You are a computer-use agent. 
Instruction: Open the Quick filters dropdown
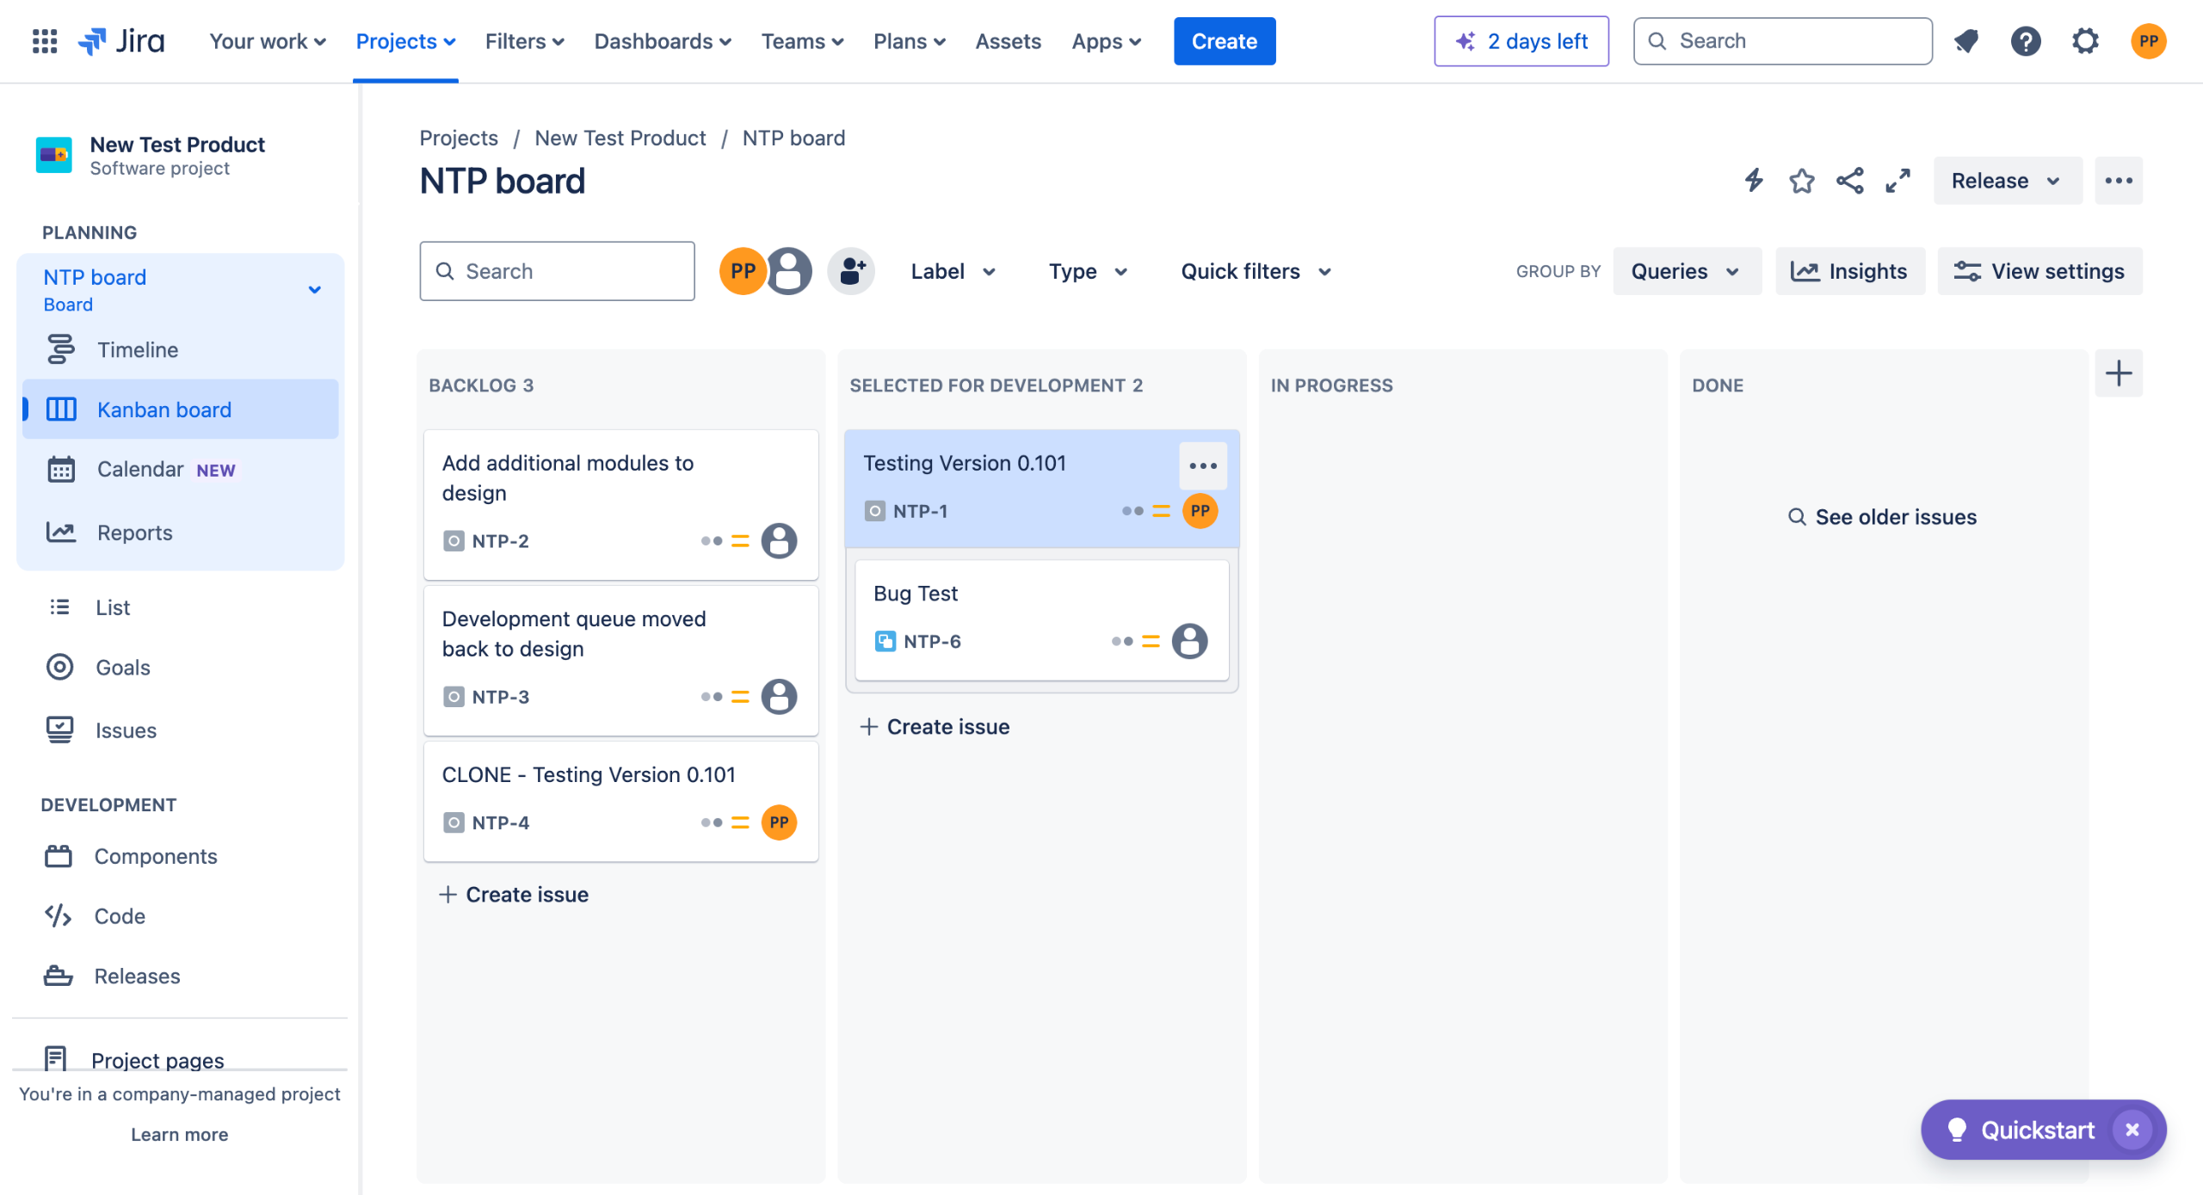click(x=1256, y=271)
